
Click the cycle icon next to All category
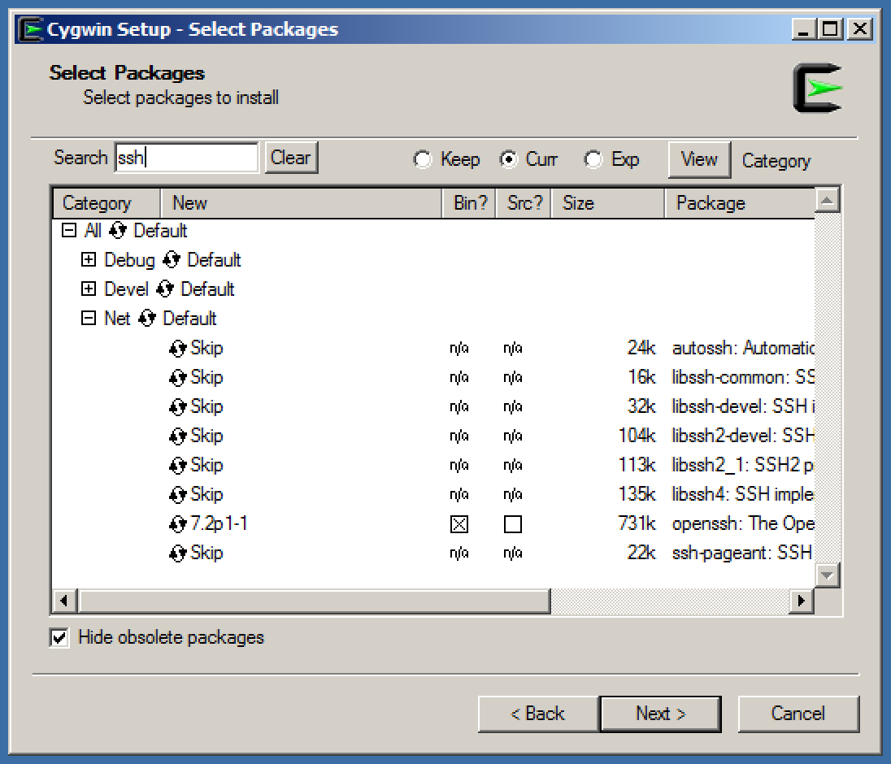[x=118, y=231]
